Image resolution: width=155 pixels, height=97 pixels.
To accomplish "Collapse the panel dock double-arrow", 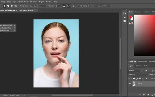I will [126, 9].
